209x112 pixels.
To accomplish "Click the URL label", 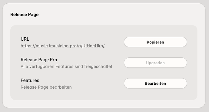I will pos(25,39).
